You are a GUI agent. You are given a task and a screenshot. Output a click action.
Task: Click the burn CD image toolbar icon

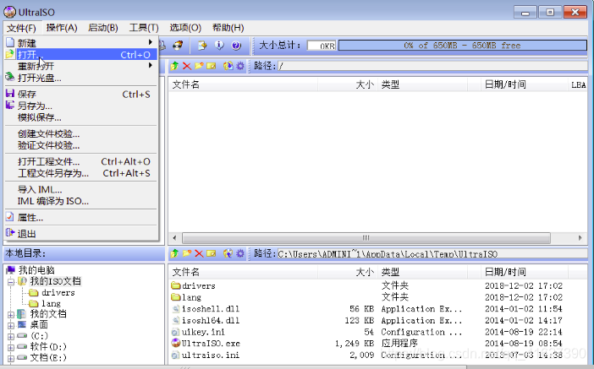178,46
